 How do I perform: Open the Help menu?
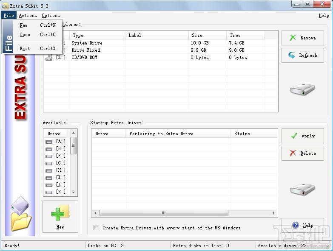coord(324,15)
